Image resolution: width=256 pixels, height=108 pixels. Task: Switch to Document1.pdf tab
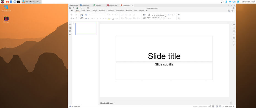point(113,5)
